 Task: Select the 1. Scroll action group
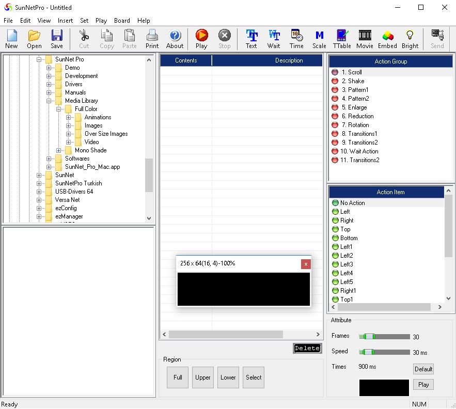(390, 72)
